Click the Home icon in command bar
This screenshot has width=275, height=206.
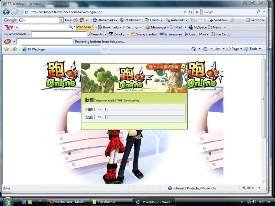[x=194, y=49]
